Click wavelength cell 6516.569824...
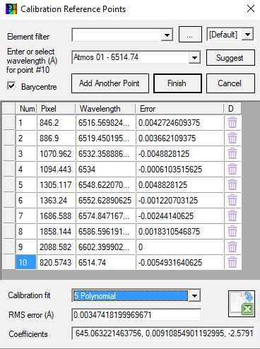The width and height of the screenshot is (260, 349). click(x=105, y=123)
